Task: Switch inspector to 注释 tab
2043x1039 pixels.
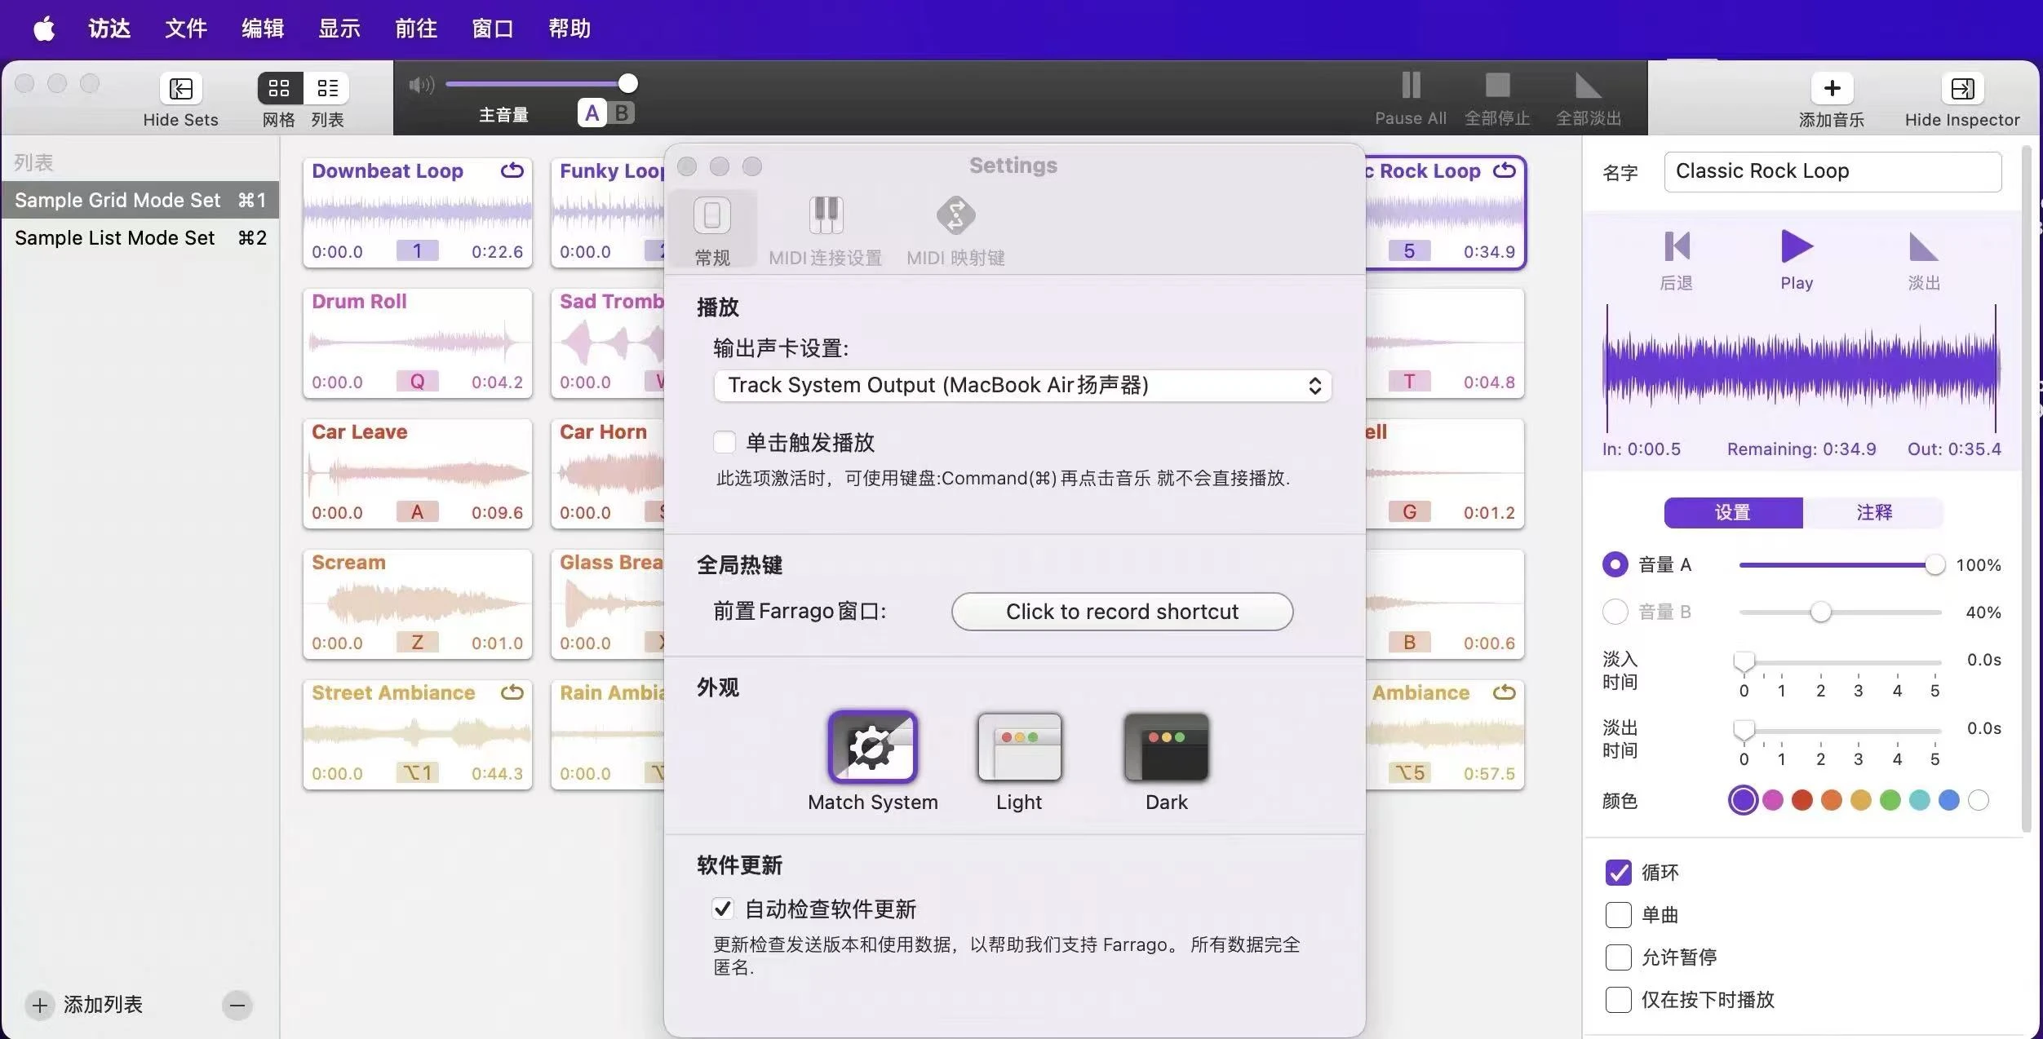Action: click(x=1873, y=512)
